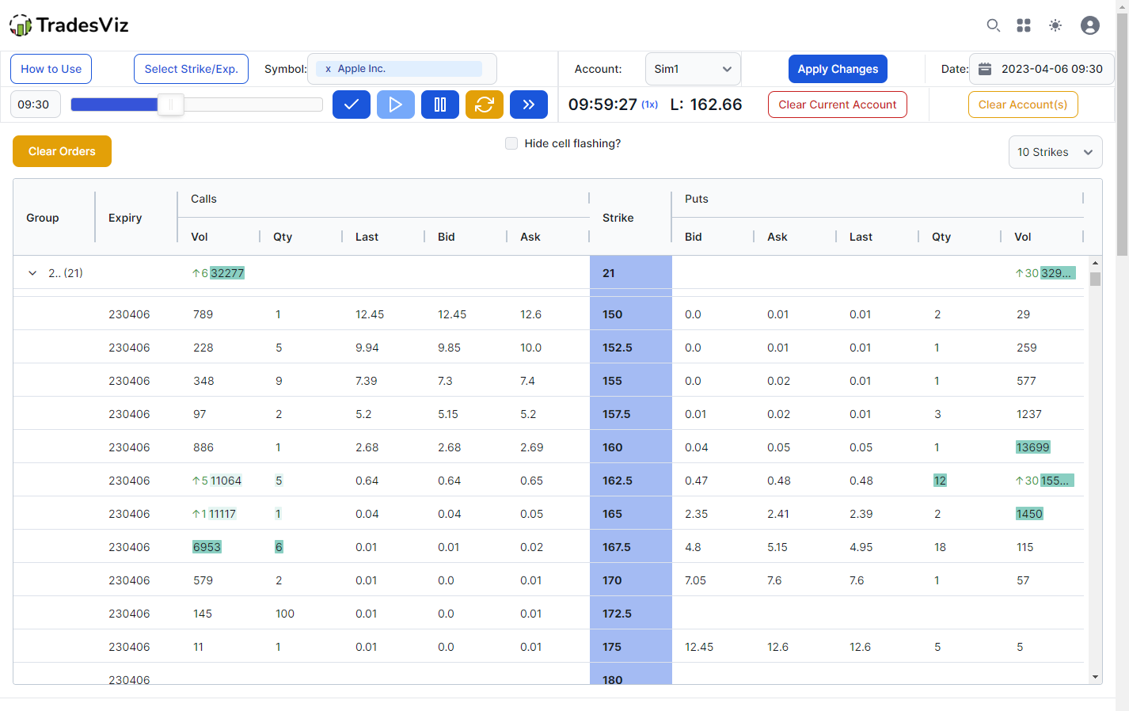Click the confirm checkmark playback button
The width and height of the screenshot is (1129, 711).
click(x=352, y=104)
